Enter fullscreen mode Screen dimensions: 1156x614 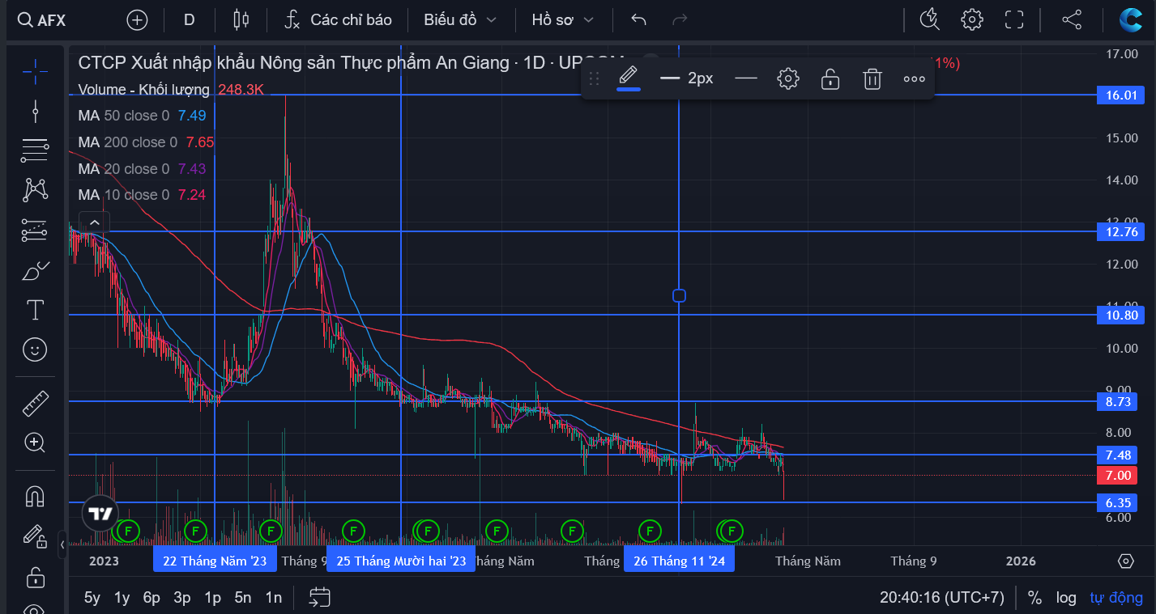pyautogui.click(x=1014, y=20)
